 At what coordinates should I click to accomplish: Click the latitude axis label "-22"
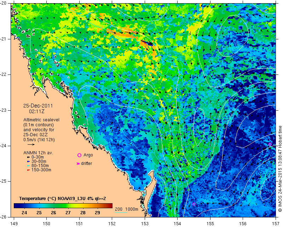[x=4, y=74]
